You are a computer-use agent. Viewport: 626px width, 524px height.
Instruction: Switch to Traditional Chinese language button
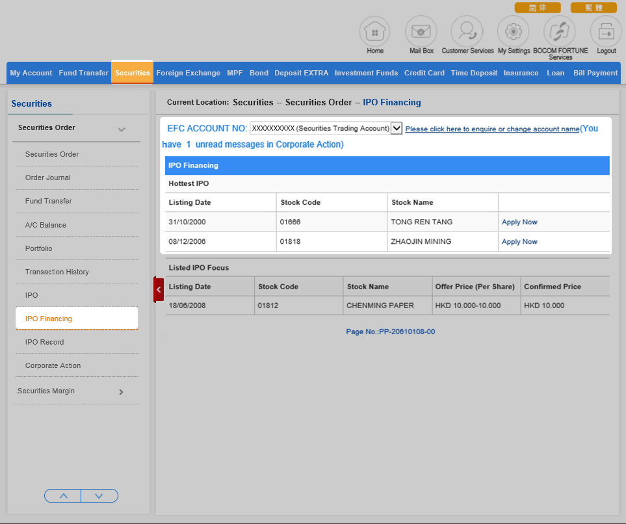click(593, 8)
